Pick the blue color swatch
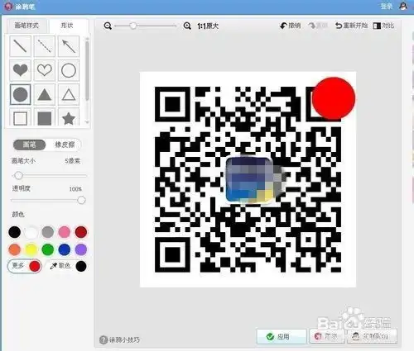The image size is (414, 351). click(65, 249)
